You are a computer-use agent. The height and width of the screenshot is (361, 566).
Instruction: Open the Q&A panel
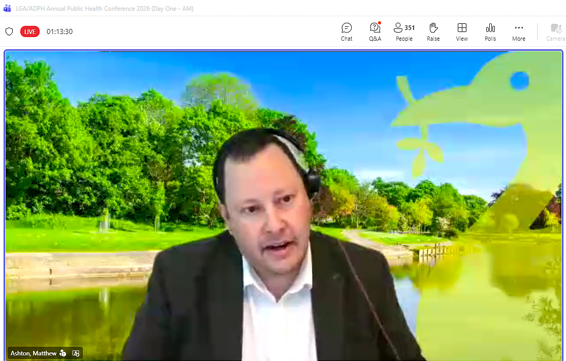(x=375, y=31)
